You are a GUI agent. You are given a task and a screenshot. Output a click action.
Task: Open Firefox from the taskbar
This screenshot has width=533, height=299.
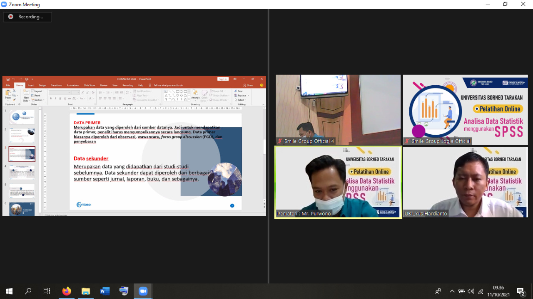(x=67, y=291)
